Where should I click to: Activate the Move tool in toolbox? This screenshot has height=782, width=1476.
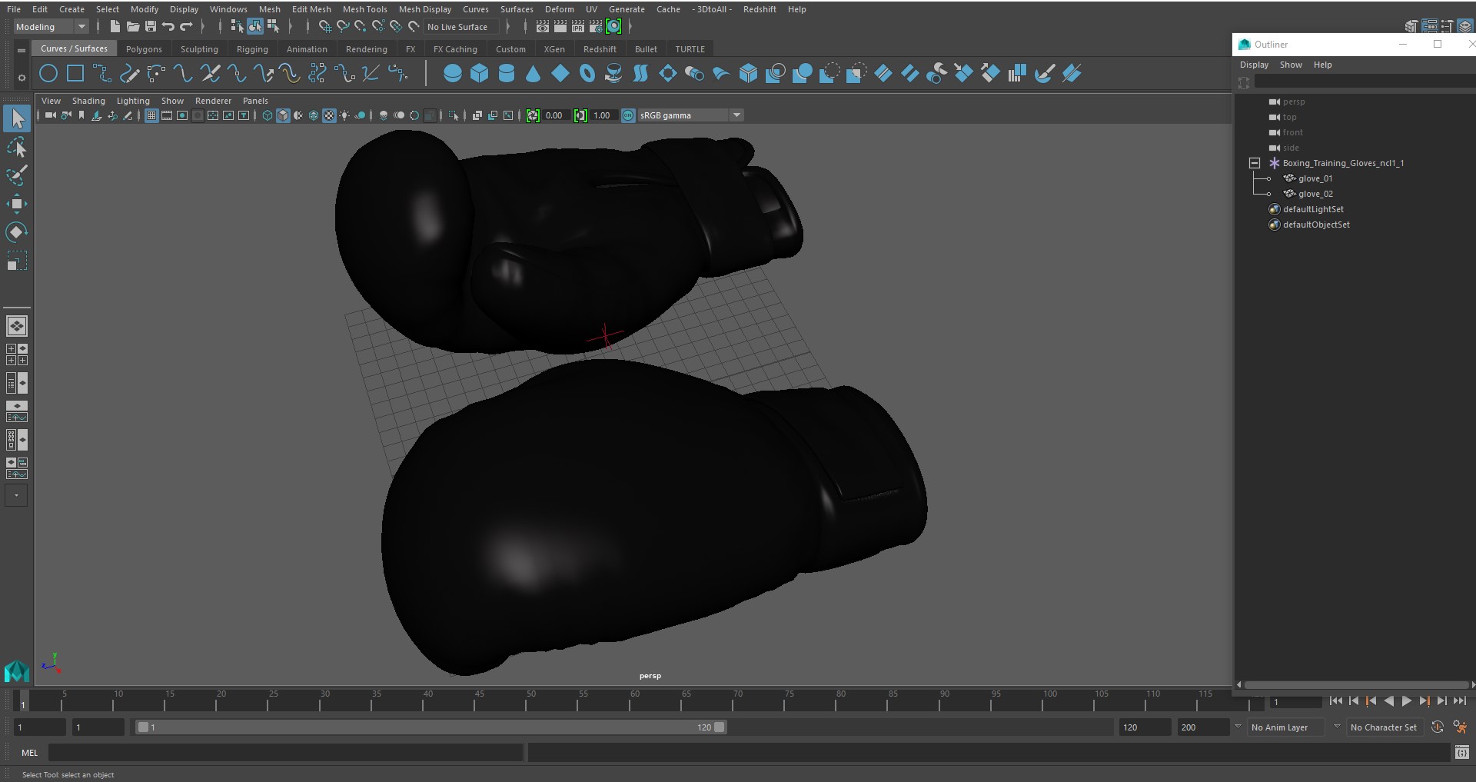(x=17, y=204)
